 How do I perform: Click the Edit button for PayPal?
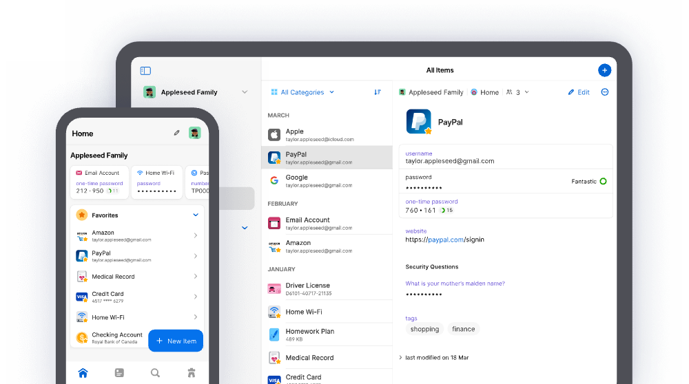[579, 92]
